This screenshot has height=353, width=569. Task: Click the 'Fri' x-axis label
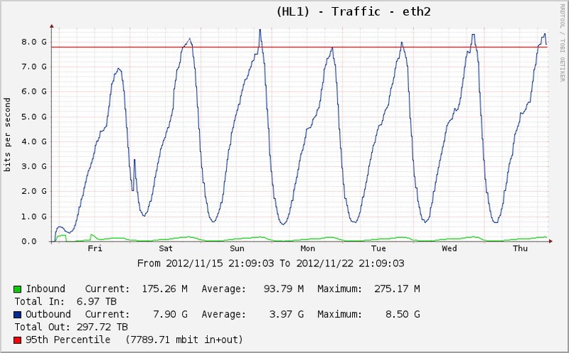click(95, 249)
